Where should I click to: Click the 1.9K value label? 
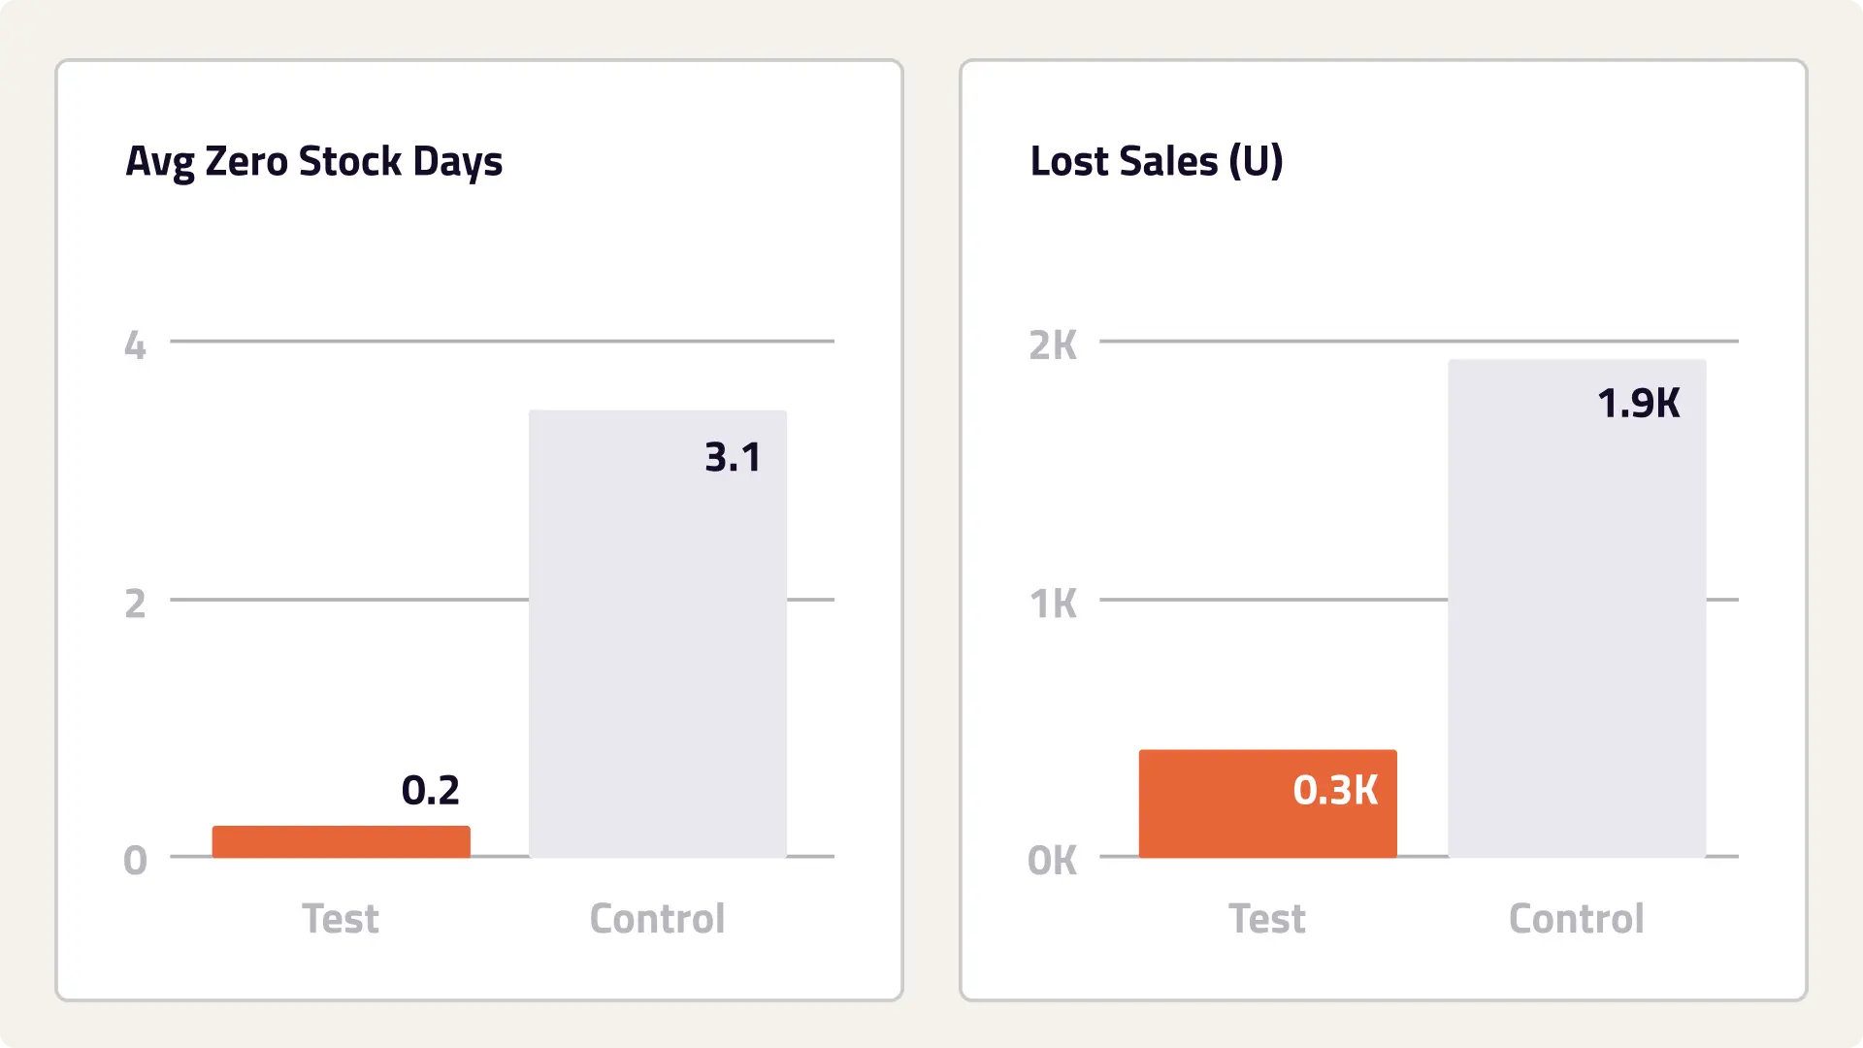click(1638, 403)
